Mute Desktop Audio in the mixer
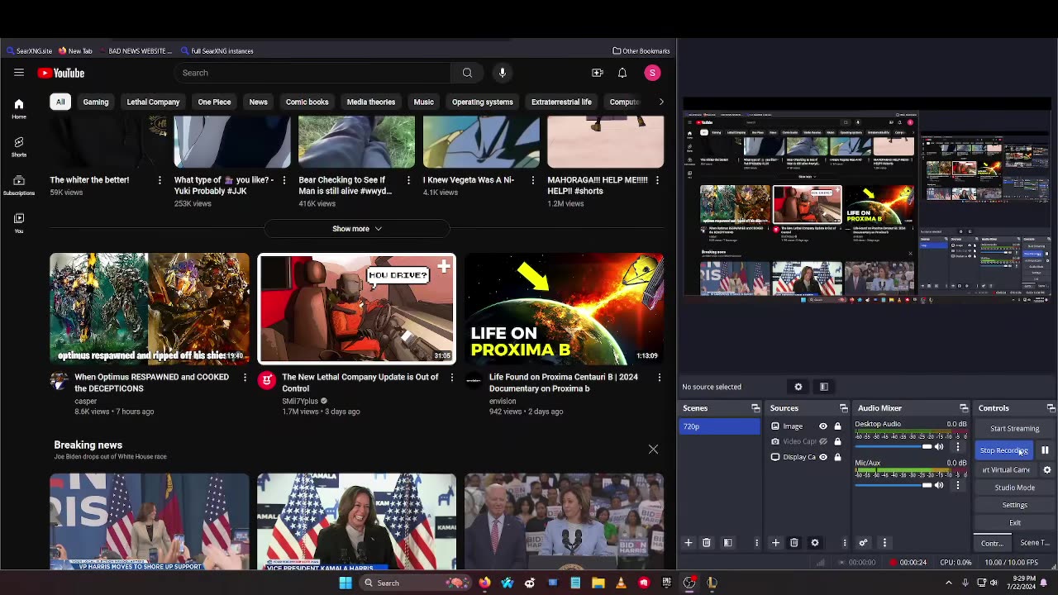1058x595 pixels. tap(939, 447)
